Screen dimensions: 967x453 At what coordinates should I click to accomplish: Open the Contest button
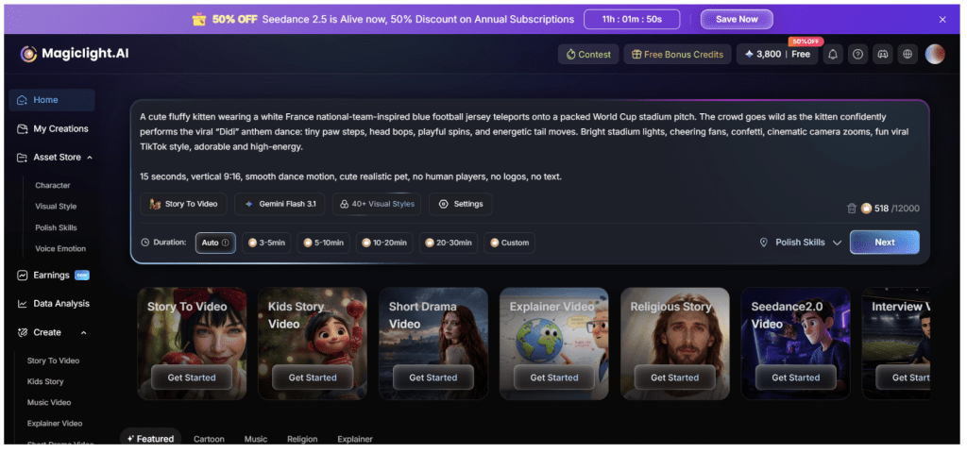coord(588,54)
